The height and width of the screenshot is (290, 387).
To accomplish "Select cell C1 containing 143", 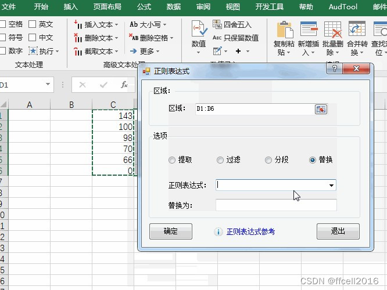I will 113,115.
